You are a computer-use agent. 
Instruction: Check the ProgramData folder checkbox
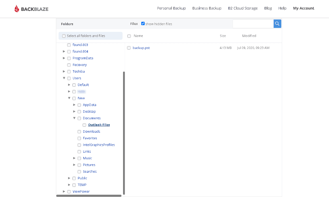[69, 58]
